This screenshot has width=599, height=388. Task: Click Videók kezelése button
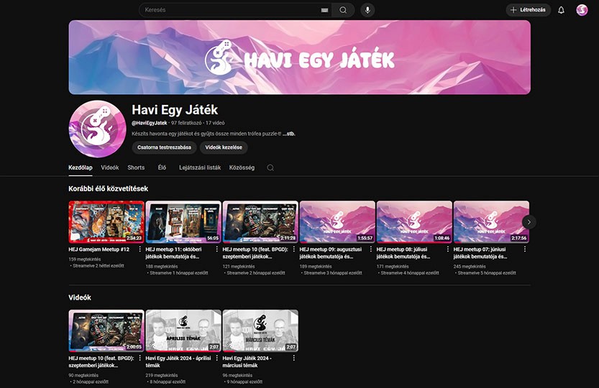tap(224, 147)
